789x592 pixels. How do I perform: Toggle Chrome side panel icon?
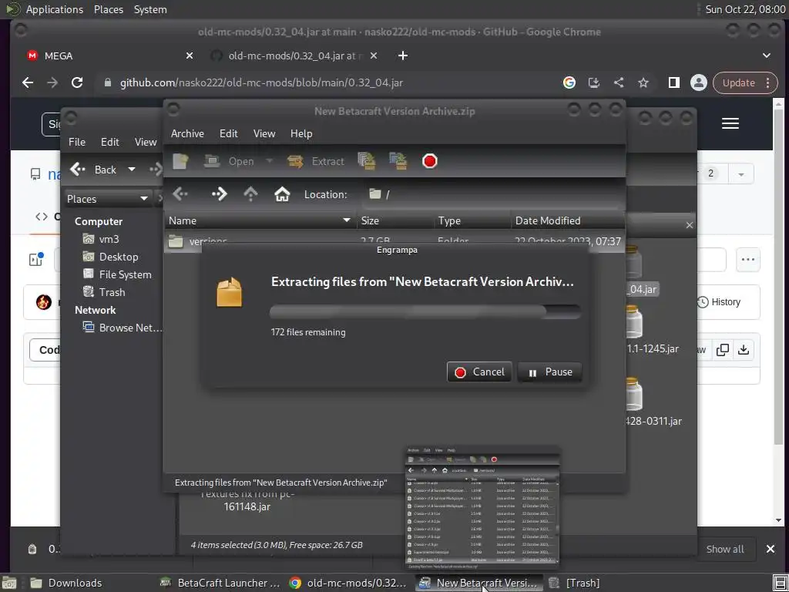[x=673, y=82]
